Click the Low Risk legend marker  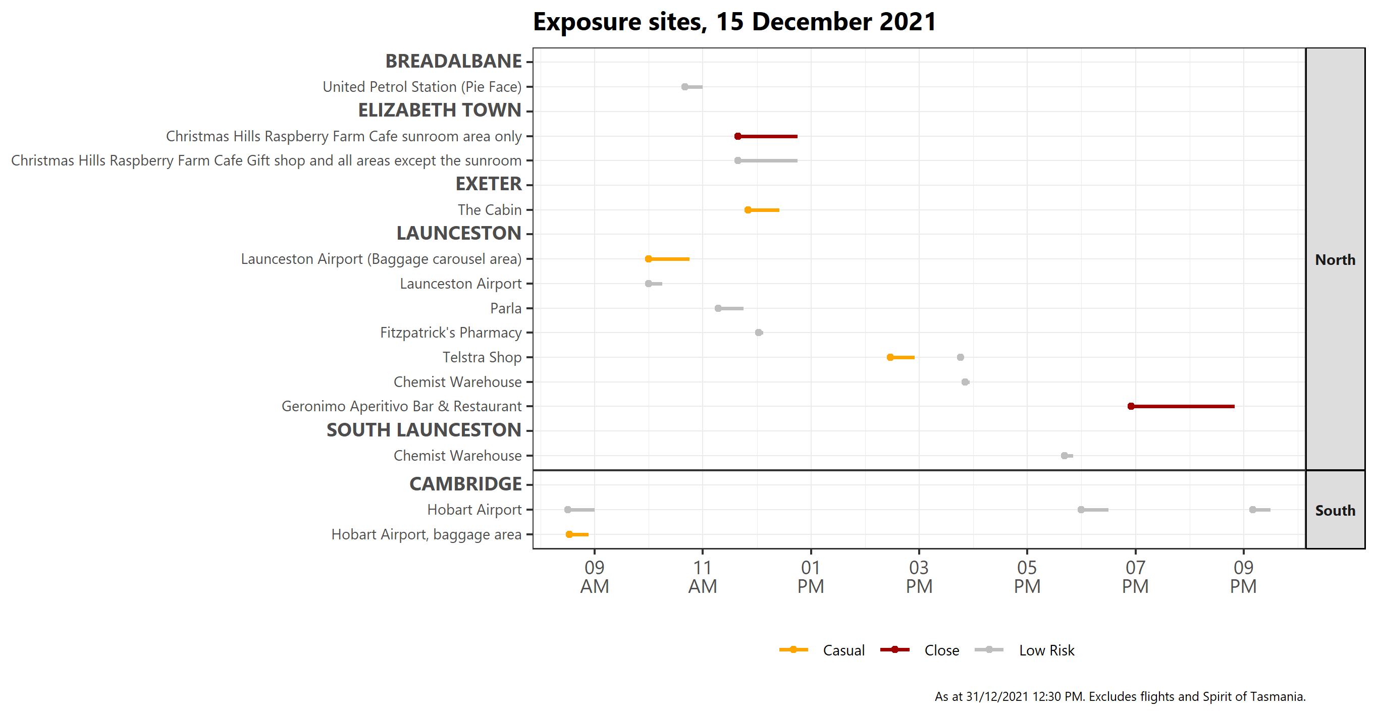(989, 650)
